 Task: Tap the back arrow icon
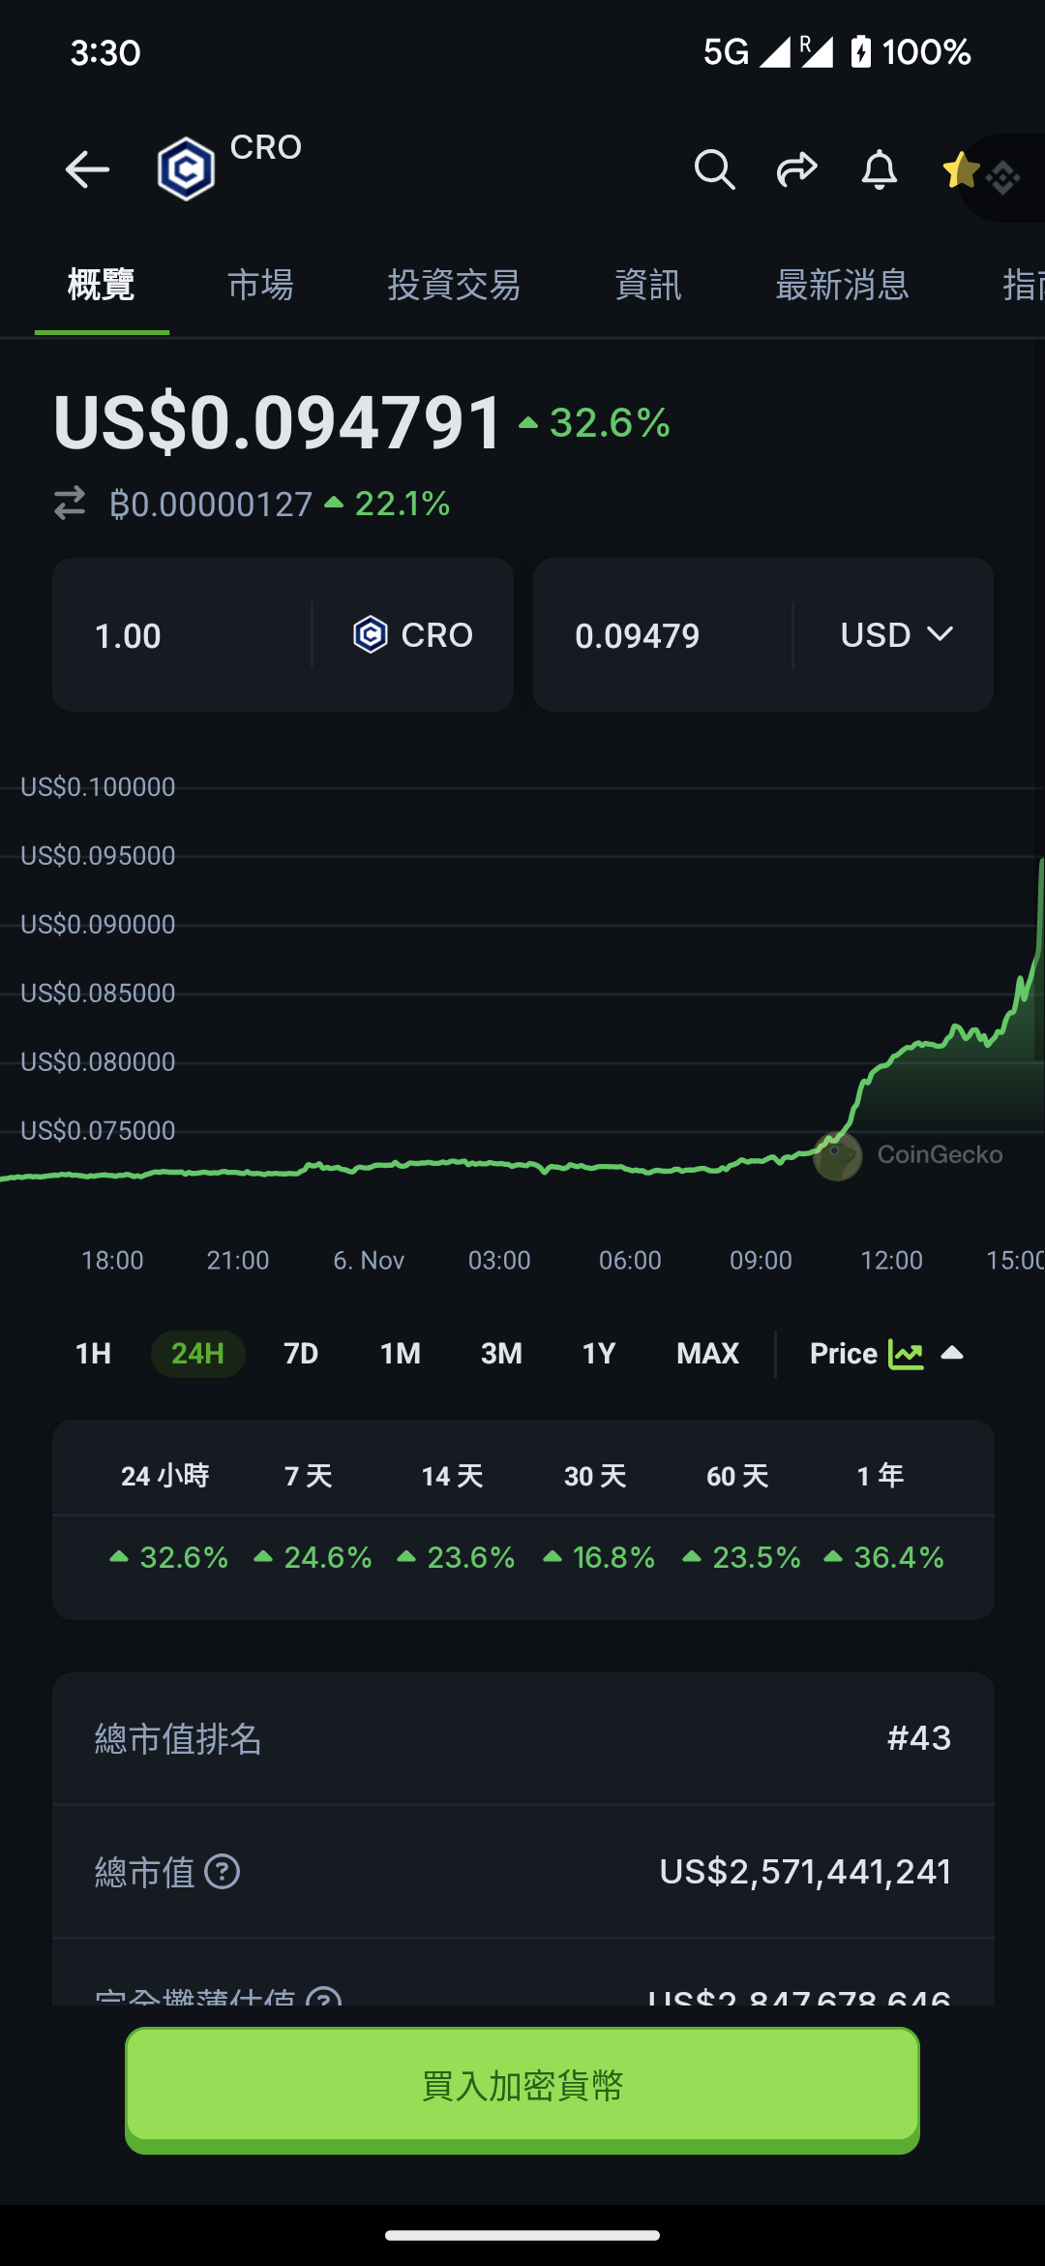[87, 169]
